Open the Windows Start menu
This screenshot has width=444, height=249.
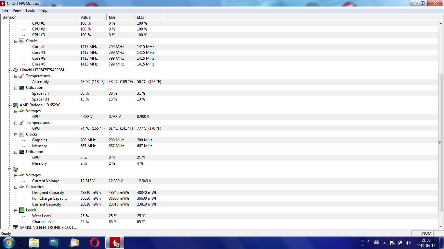tap(8, 243)
